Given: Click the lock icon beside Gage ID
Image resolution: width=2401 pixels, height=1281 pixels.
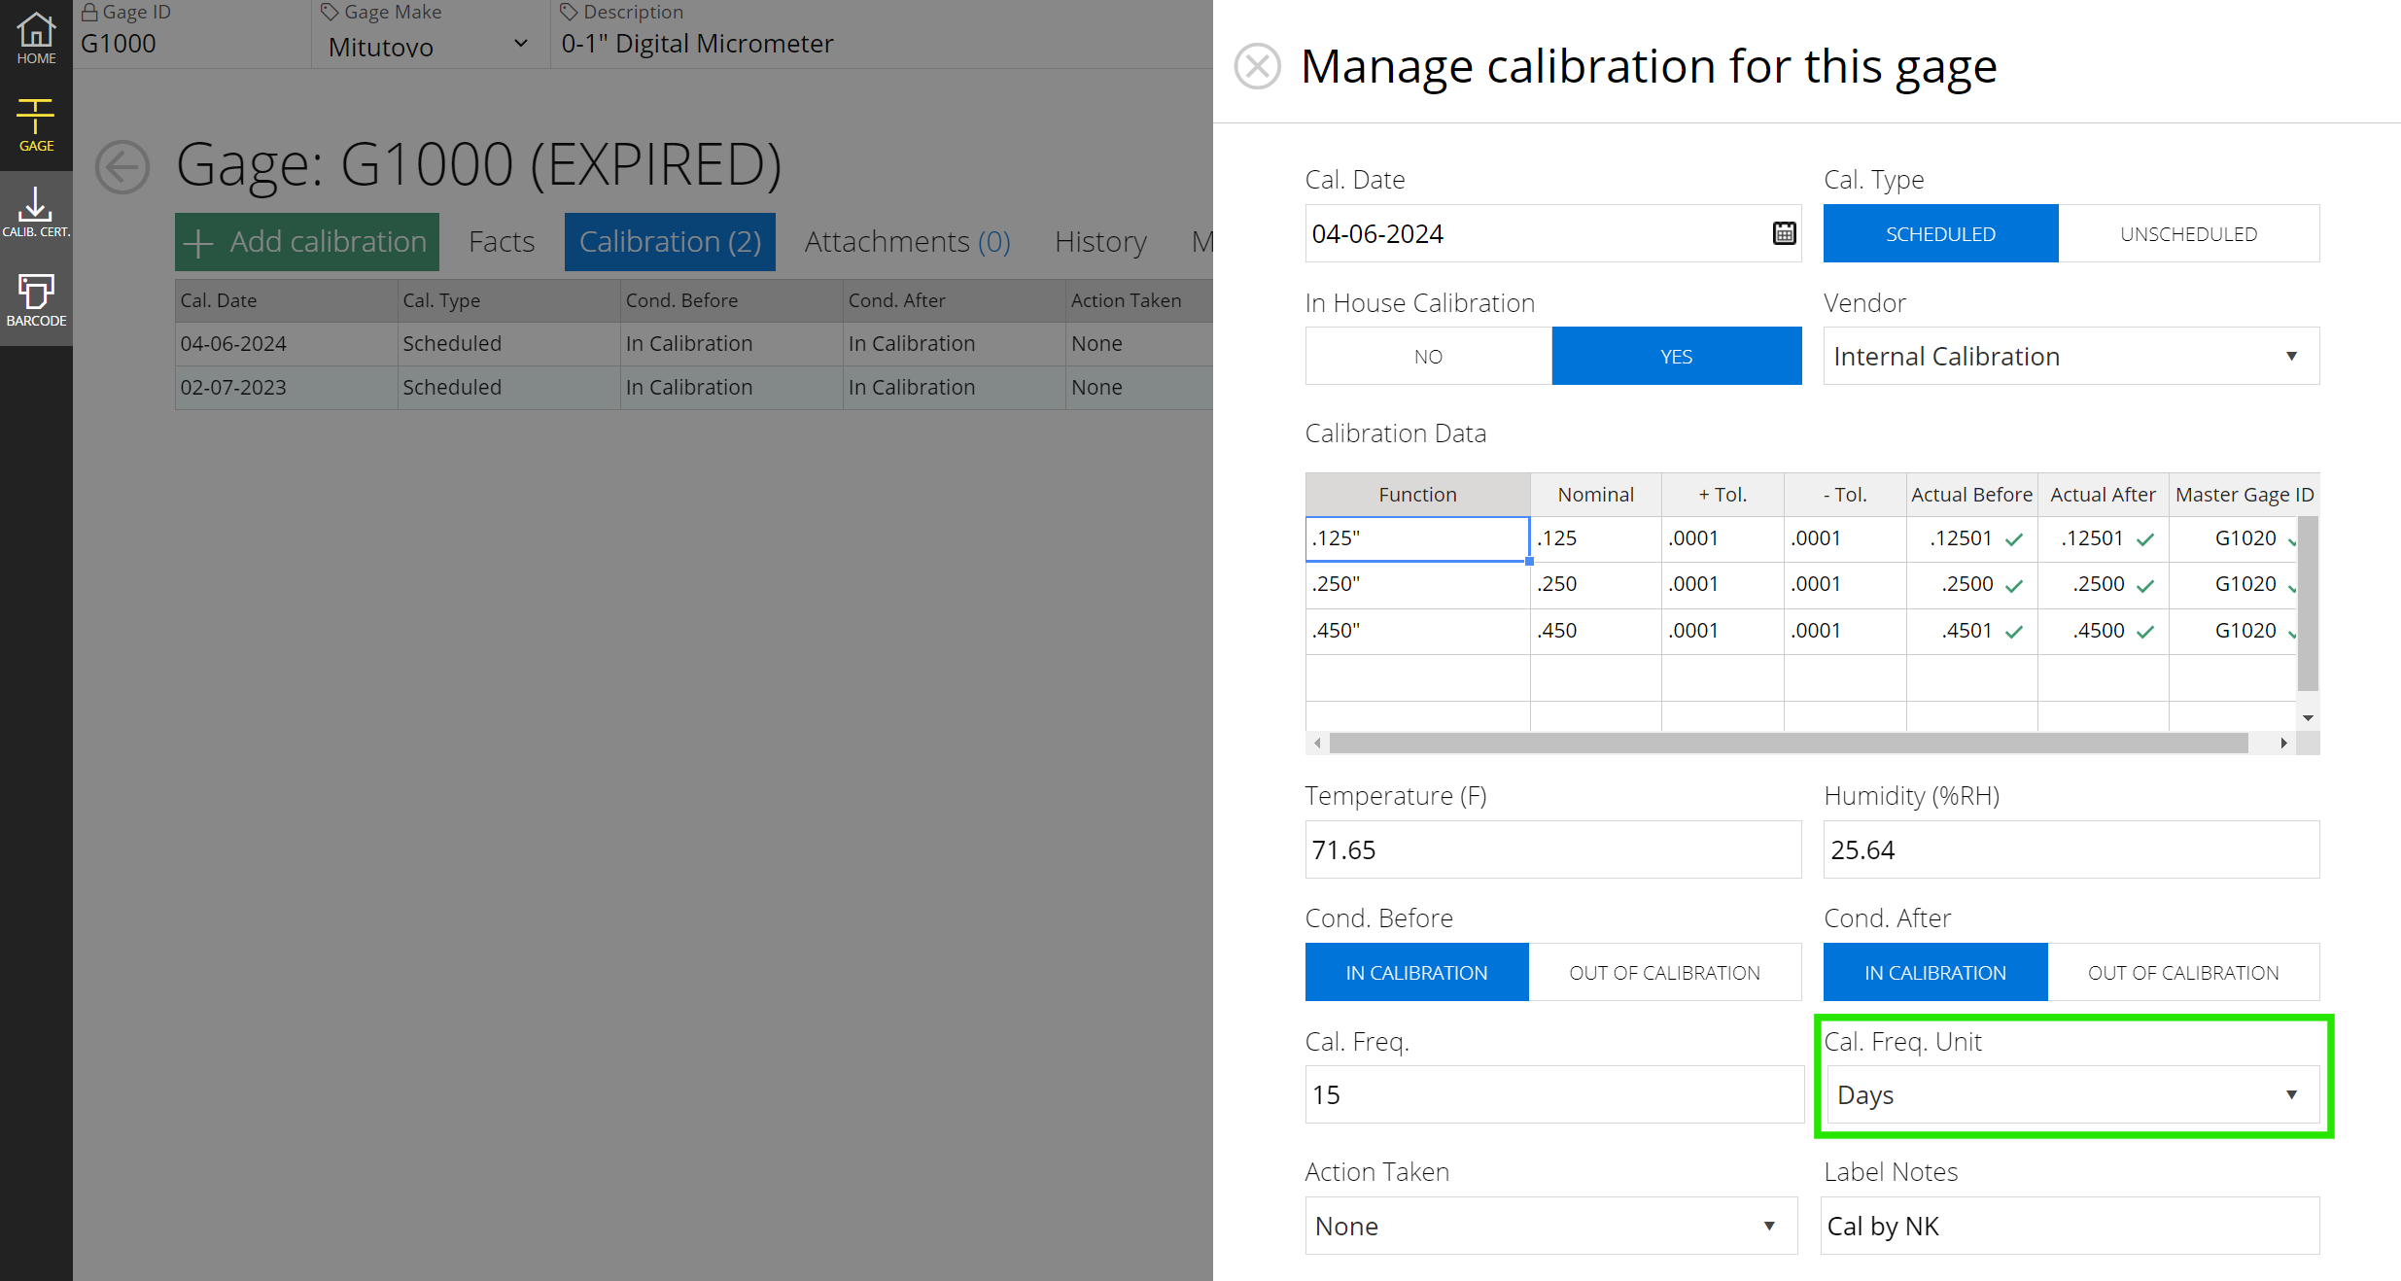Looking at the screenshot, I should pos(89,13).
